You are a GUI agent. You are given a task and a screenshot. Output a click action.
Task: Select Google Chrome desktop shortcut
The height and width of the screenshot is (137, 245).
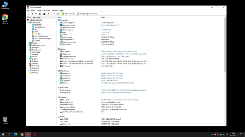(x=5, y=19)
